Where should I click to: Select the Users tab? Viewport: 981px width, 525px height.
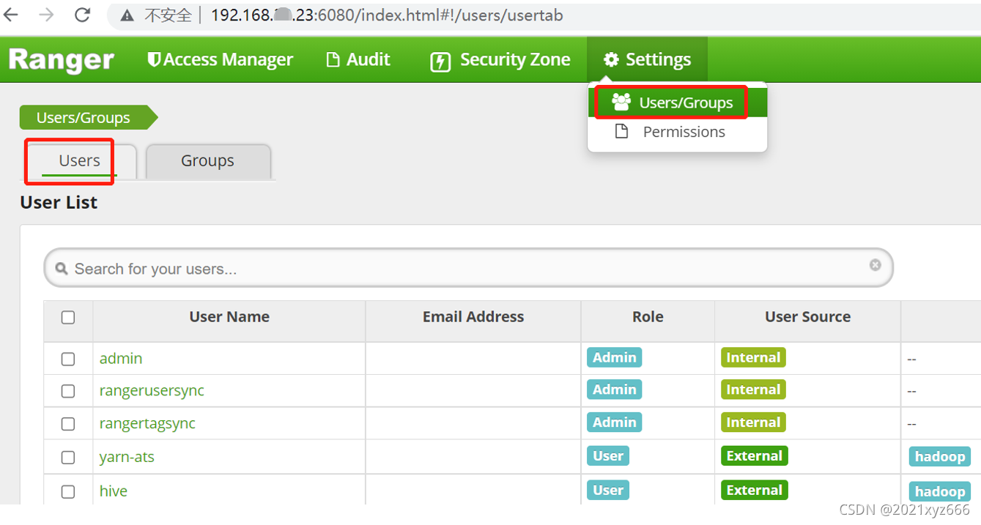[78, 160]
